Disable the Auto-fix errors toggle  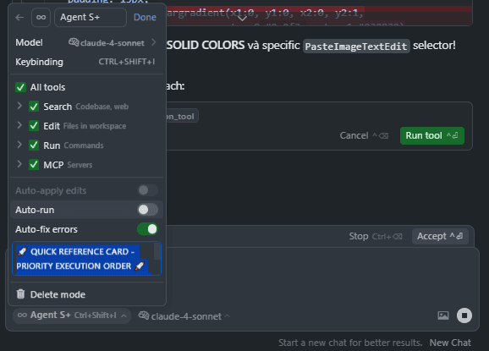148,229
